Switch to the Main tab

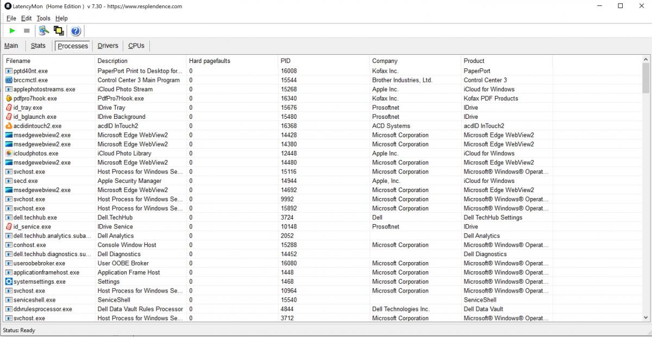click(11, 46)
